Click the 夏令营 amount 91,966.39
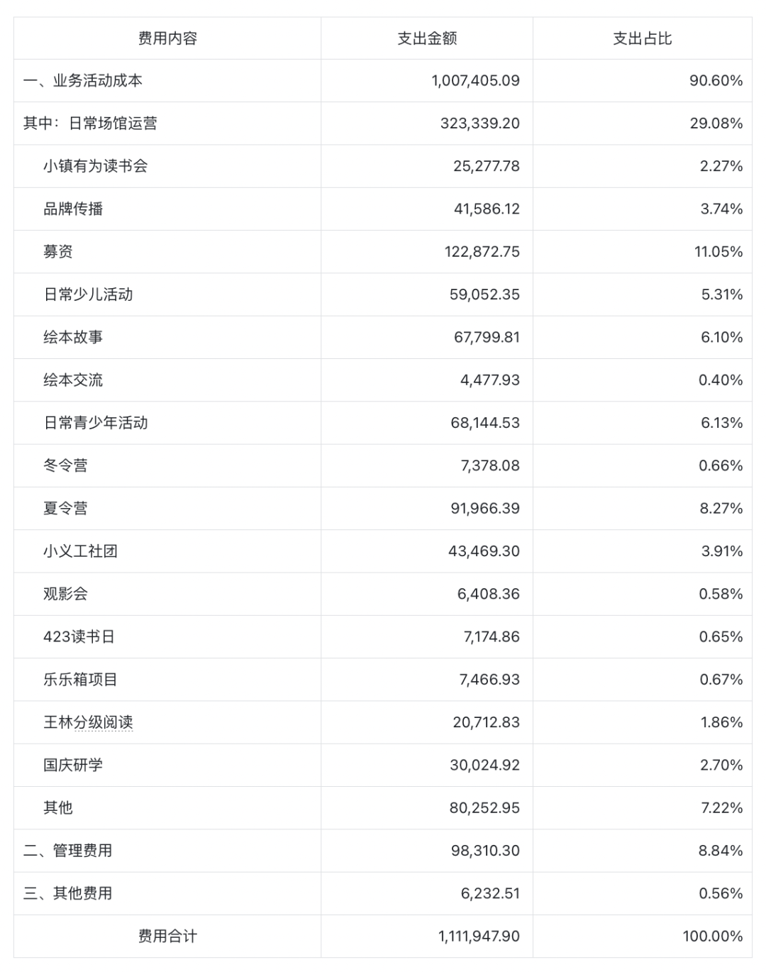The height and width of the screenshot is (972, 766). 485,508
